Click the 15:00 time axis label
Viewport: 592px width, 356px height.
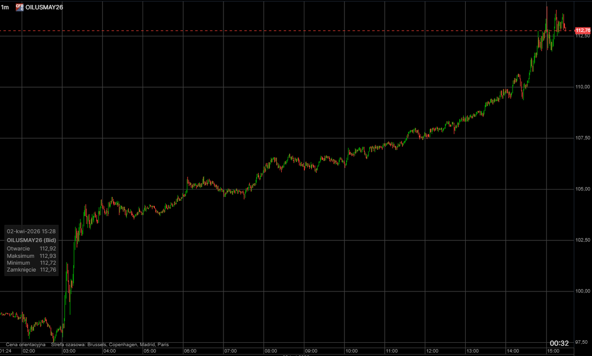coord(553,351)
